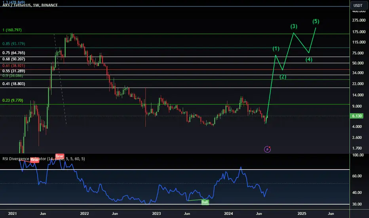Screen dimensions: 369x218
Task: Click the 115.000 price axis value
Action: [x=359, y=42]
